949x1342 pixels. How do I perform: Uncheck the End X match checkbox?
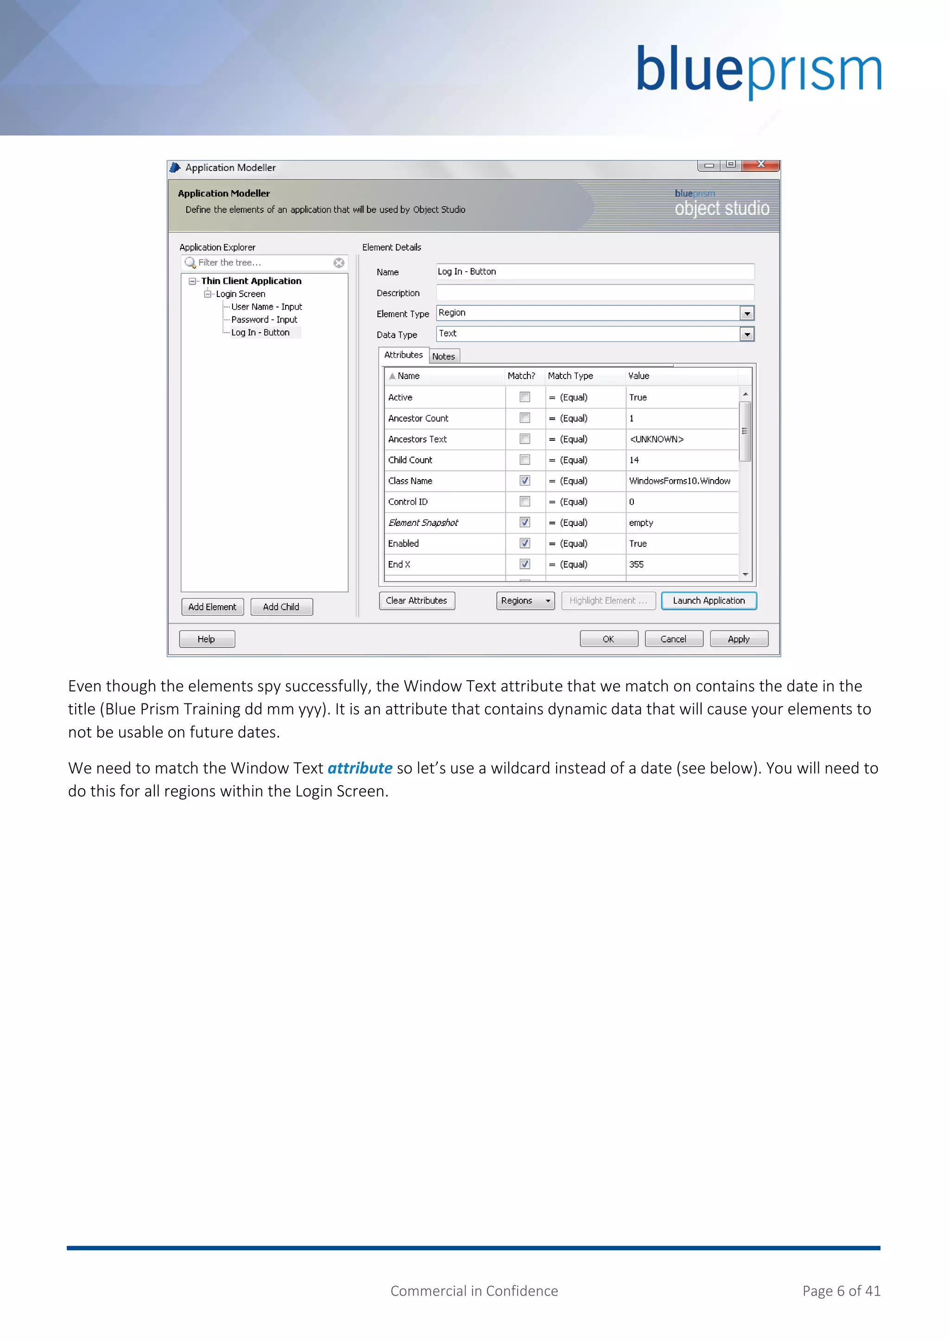pos(525,564)
